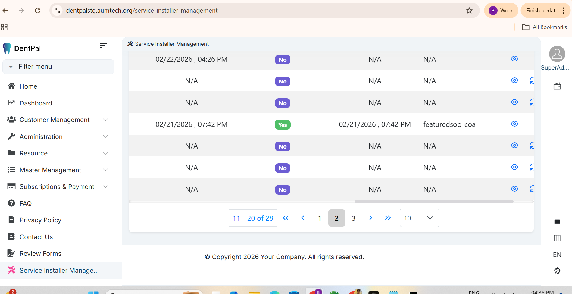Screen dimensions: 572x294
Task: Click eye icon in the last table row
Action: tap(514, 189)
